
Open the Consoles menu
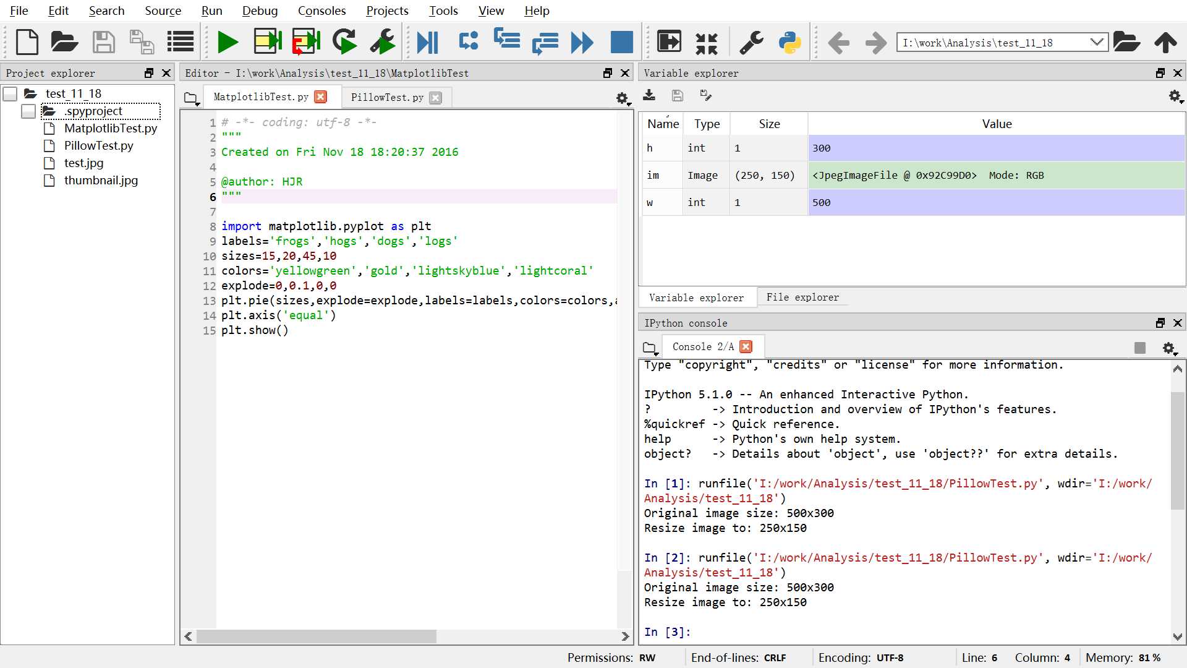coord(322,11)
